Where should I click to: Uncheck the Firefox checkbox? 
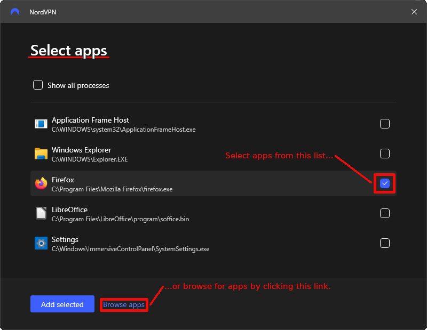(x=384, y=183)
